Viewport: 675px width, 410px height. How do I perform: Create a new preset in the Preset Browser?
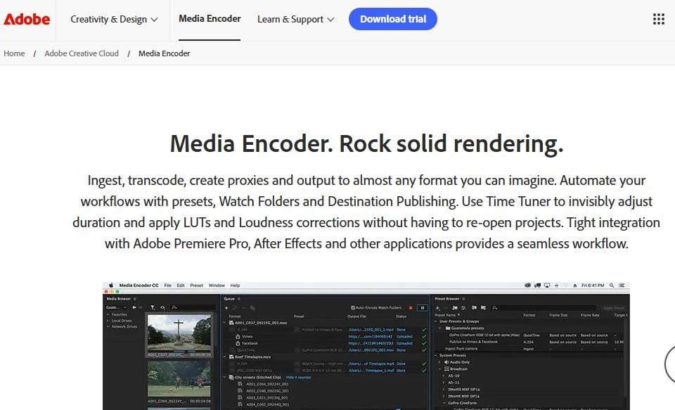(x=437, y=307)
